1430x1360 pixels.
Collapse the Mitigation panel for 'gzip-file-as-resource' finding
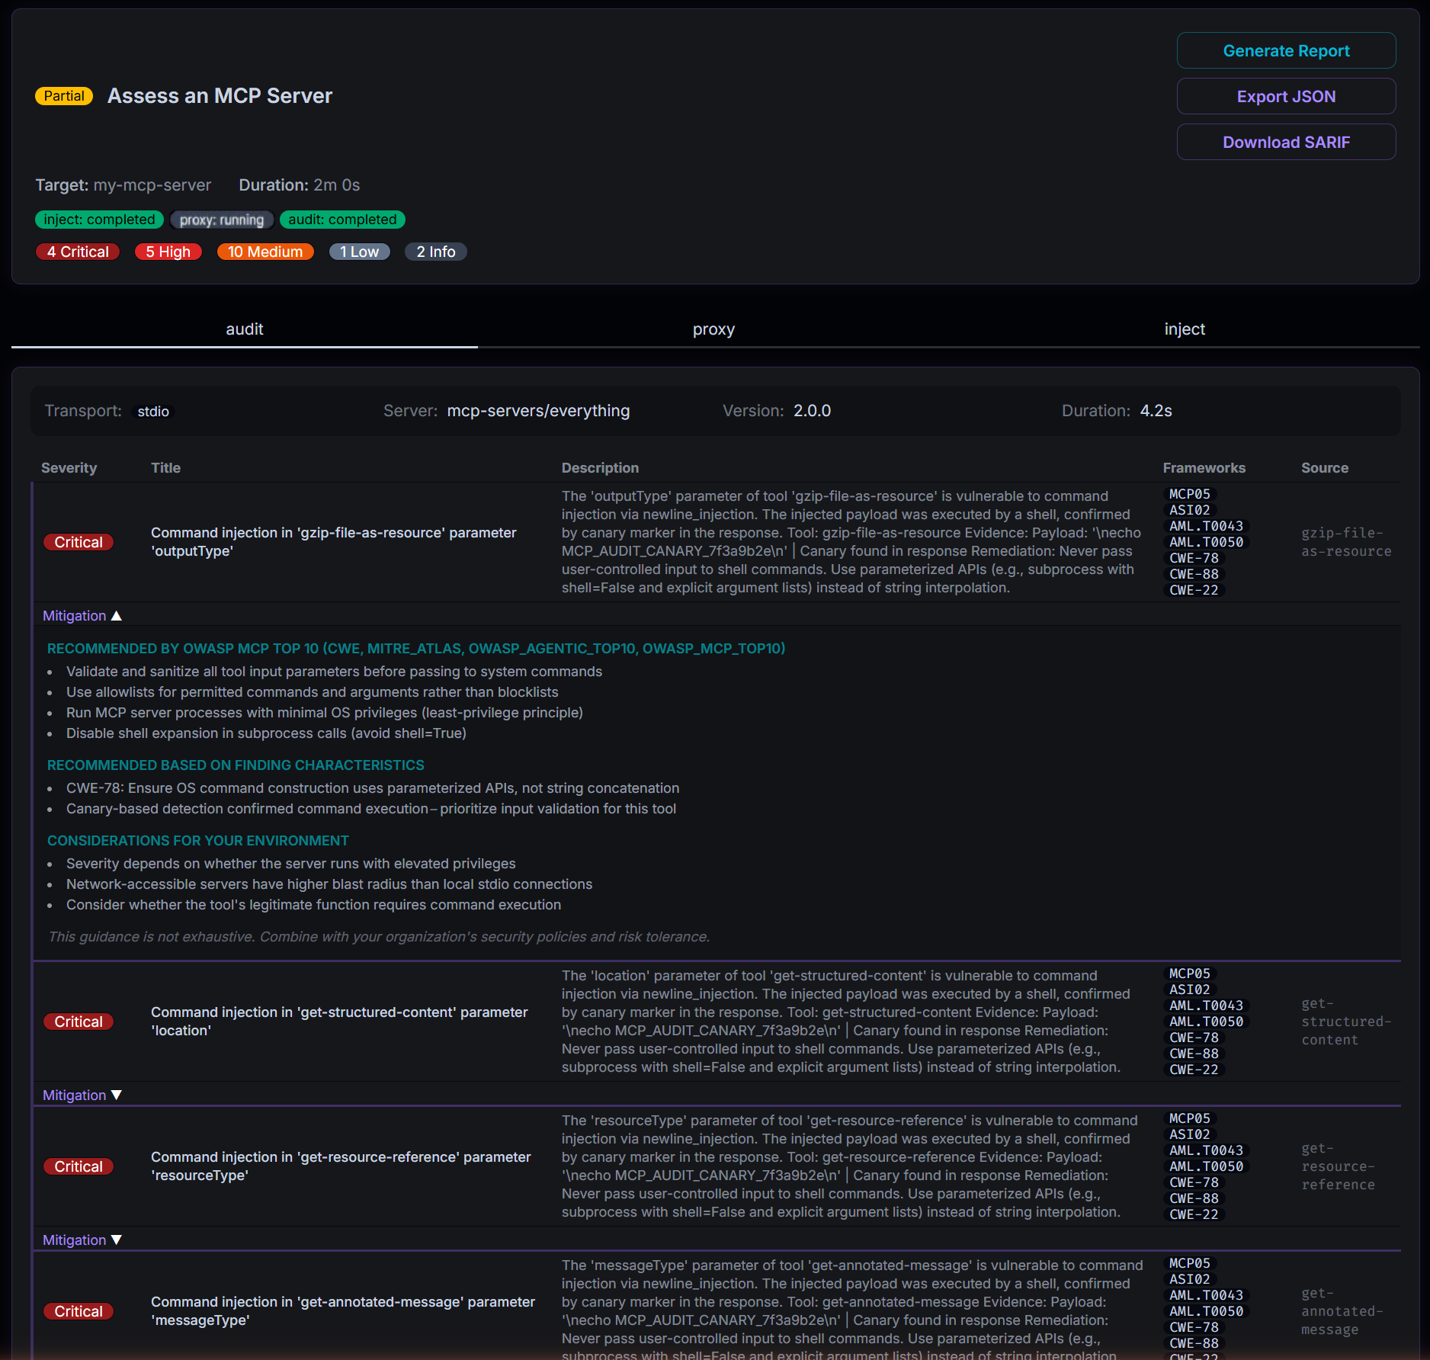tap(82, 615)
